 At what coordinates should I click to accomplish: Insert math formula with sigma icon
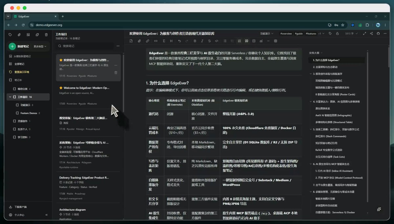tap(163, 41)
